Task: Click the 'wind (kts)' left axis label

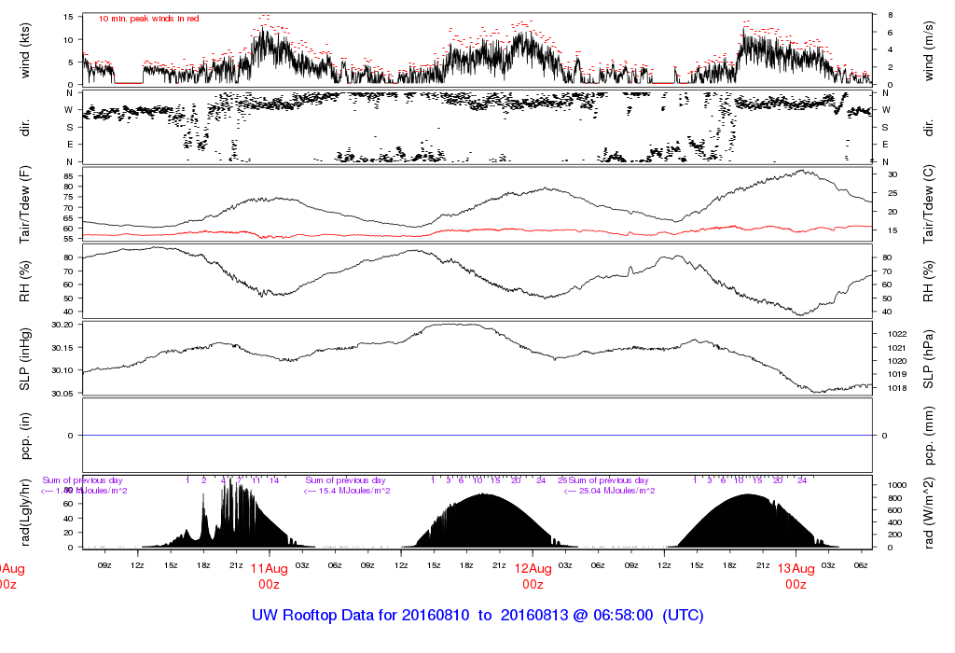Action: [x=26, y=50]
